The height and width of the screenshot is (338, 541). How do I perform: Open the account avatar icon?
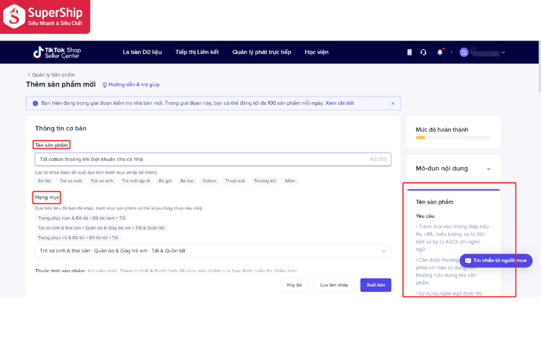tap(464, 52)
